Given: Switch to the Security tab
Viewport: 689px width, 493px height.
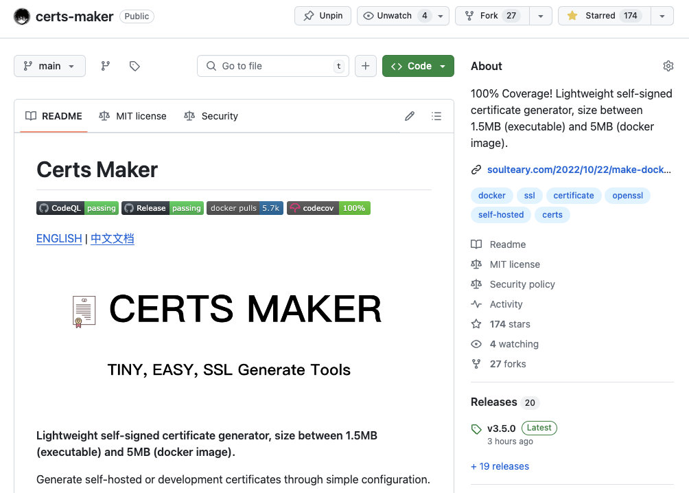Looking at the screenshot, I should coord(211,116).
